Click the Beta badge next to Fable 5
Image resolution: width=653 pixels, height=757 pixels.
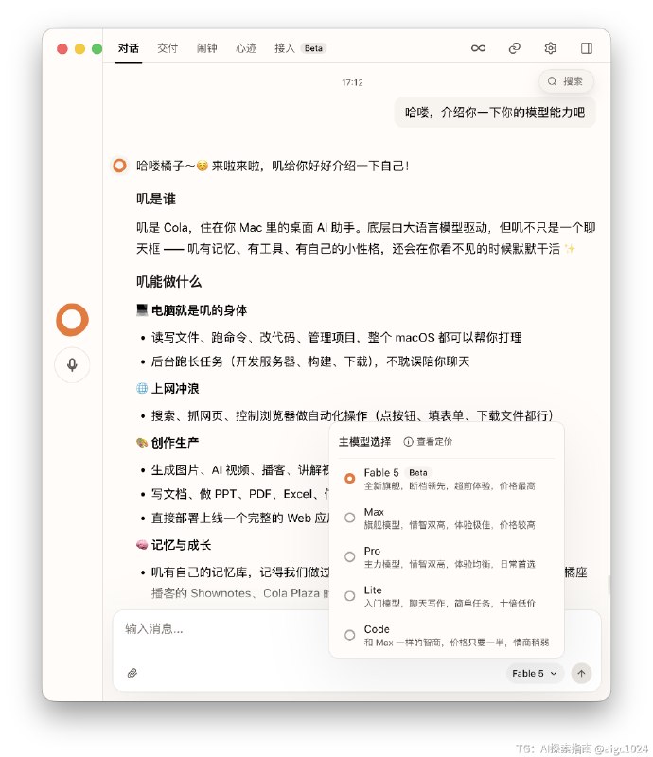click(x=417, y=472)
